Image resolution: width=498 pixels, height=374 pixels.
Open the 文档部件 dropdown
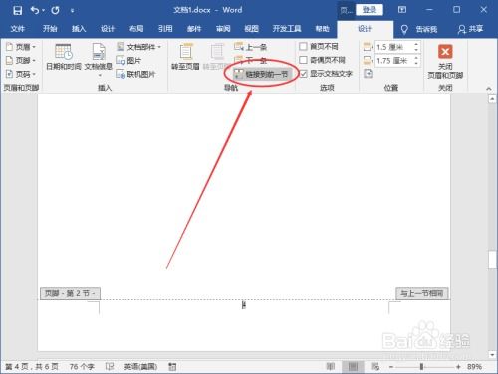pyautogui.click(x=138, y=47)
